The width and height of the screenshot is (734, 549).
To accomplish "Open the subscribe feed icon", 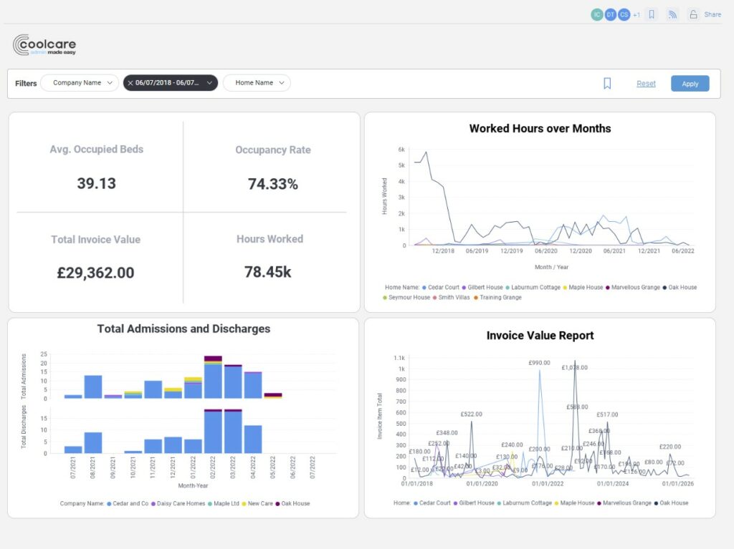I will click(672, 14).
